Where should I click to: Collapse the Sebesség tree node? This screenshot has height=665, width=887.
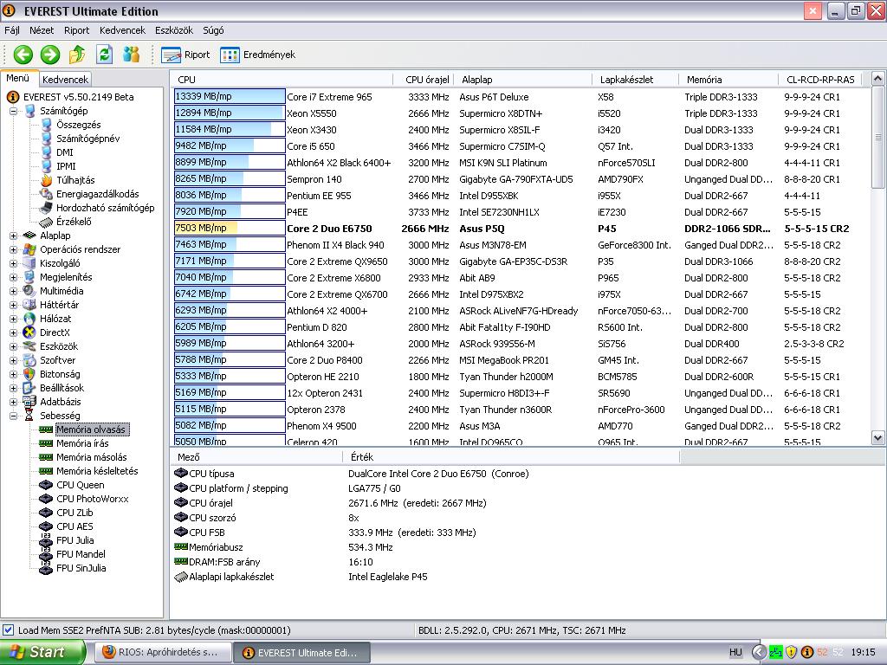point(13,416)
